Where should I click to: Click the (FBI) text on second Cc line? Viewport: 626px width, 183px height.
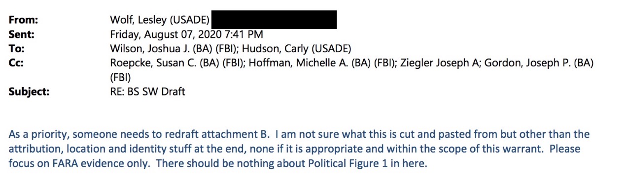[120, 77]
